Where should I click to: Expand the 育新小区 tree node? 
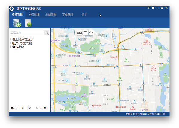pyautogui.click(x=11, y=47)
